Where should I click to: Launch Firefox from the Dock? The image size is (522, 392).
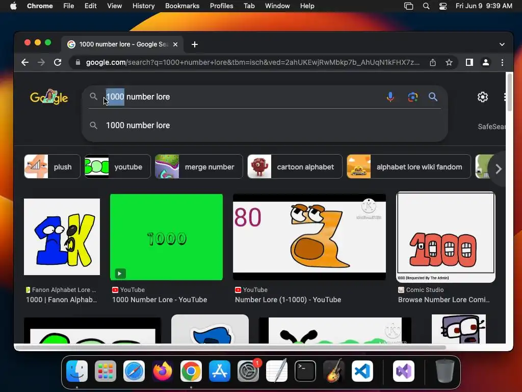[163, 371]
